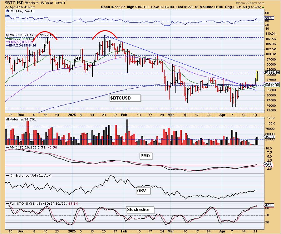Click the RSI(14) 64.48 label

pyautogui.click(x=22, y=11)
